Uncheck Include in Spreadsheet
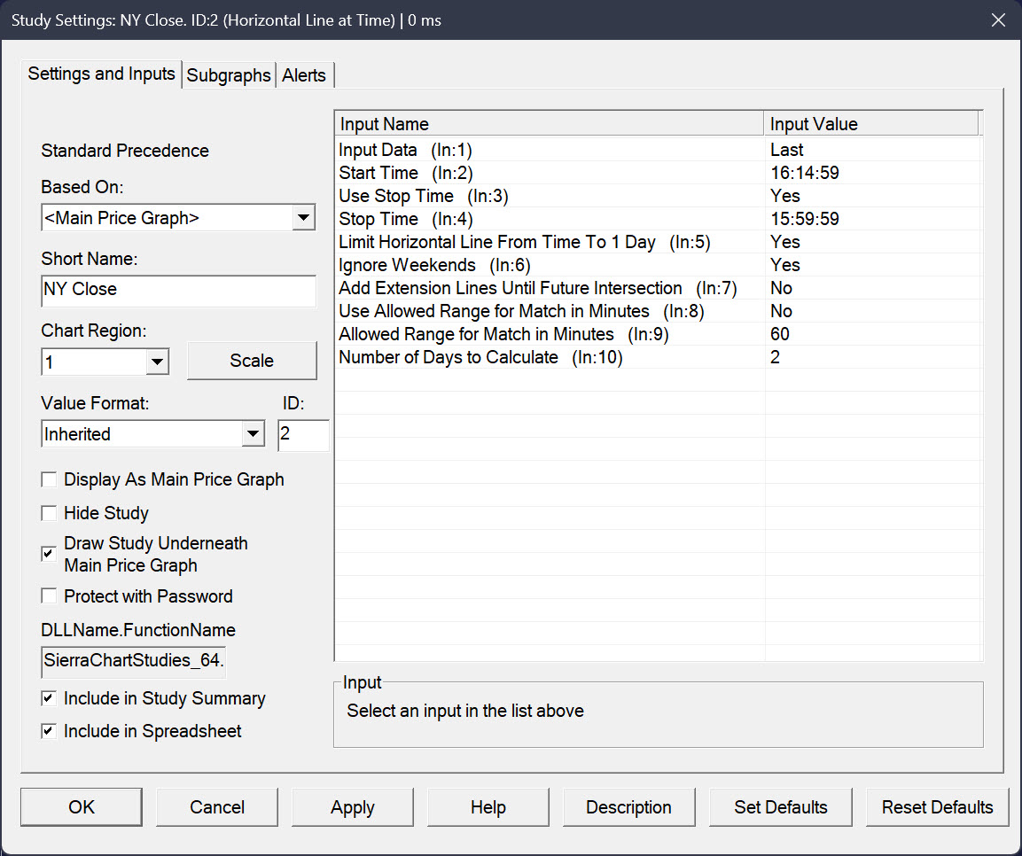This screenshot has width=1022, height=856. point(50,732)
